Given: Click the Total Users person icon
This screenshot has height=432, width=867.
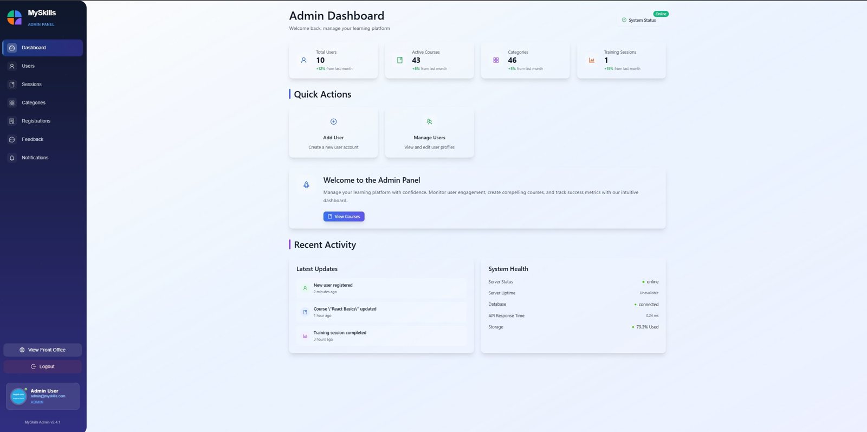Looking at the screenshot, I should [x=303, y=60].
